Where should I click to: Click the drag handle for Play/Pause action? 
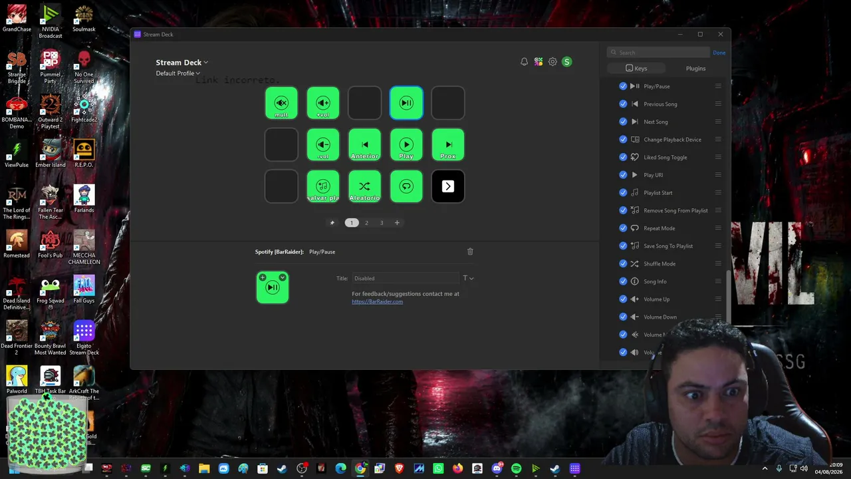(x=718, y=86)
